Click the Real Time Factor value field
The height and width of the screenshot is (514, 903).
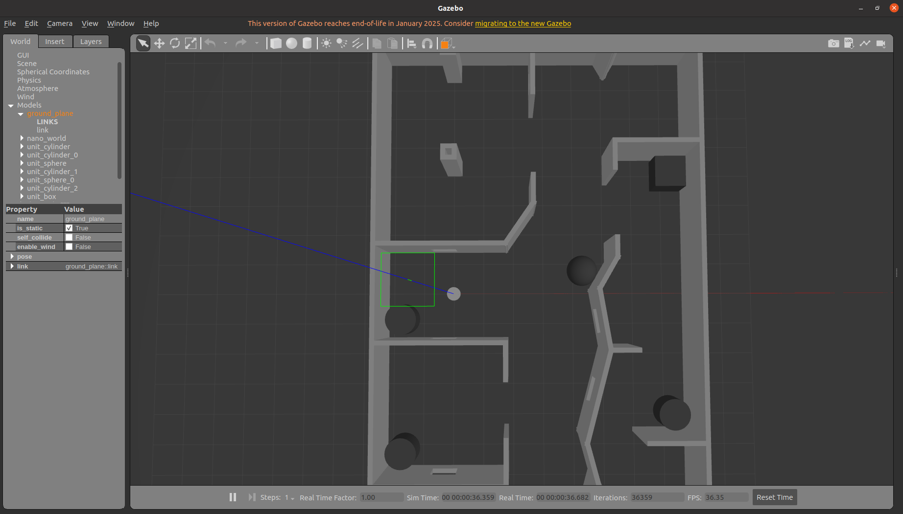(381, 497)
